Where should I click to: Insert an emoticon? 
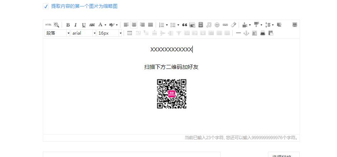coord(217,25)
